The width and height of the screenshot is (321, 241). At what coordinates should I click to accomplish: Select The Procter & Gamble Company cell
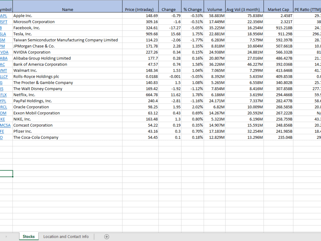pyautogui.click(x=67, y=83)
